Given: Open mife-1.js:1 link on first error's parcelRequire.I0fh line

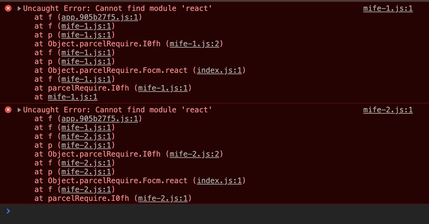Looking at the screenshot, I should coord(163,88).
